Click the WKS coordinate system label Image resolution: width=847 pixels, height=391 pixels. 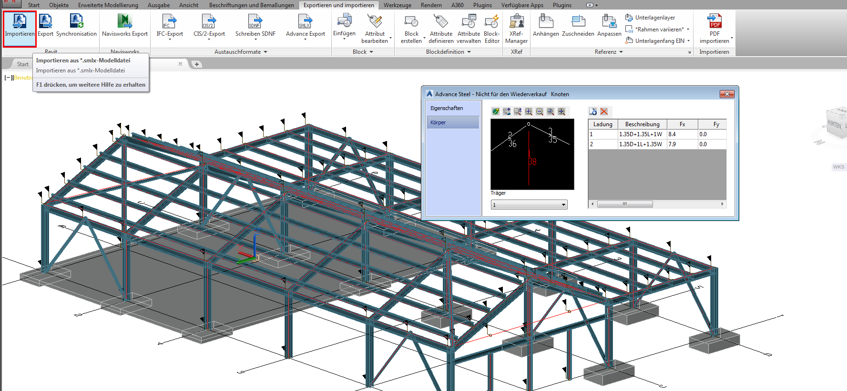coord(838,167)
